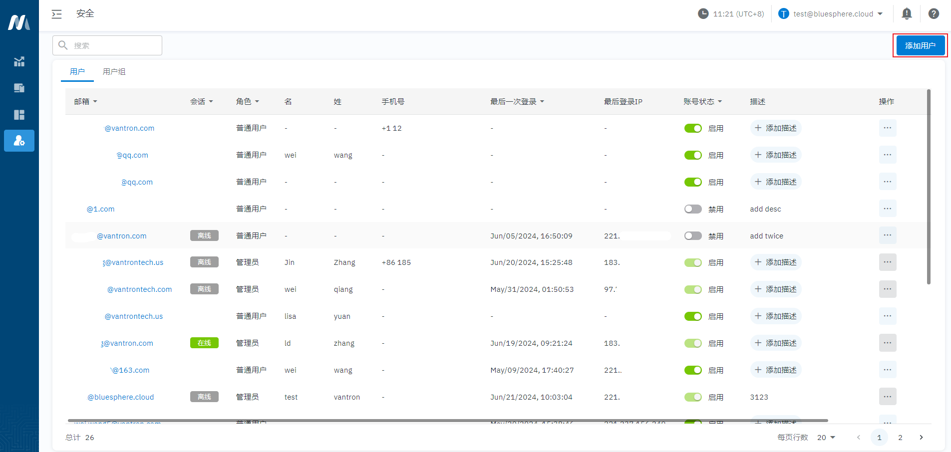
Task: Select the user security sidebar icon
Action: tap(19, 141)
